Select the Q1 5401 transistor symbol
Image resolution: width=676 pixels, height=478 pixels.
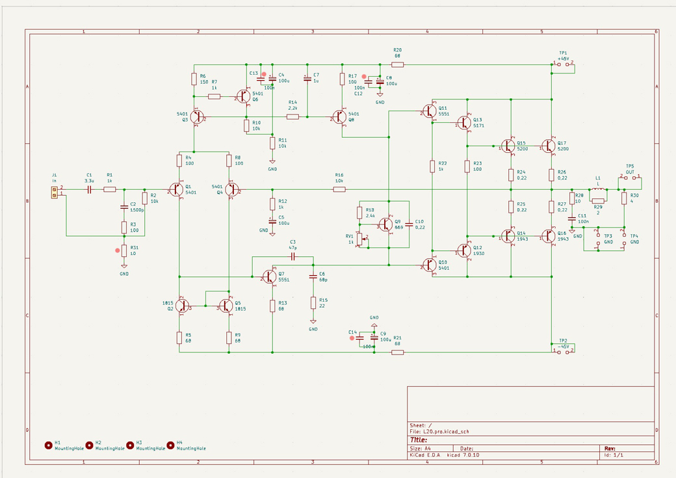tap(177, 189)
